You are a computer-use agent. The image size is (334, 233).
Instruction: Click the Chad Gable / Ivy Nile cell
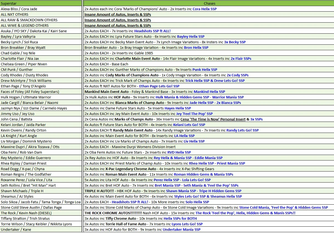(41, 53)
